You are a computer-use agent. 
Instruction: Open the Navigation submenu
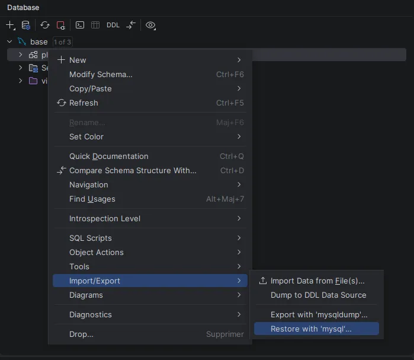[150, 185]
